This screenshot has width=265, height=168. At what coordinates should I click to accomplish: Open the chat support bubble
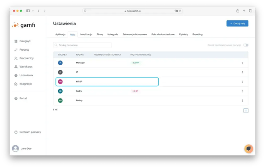(x=248, y=148)
